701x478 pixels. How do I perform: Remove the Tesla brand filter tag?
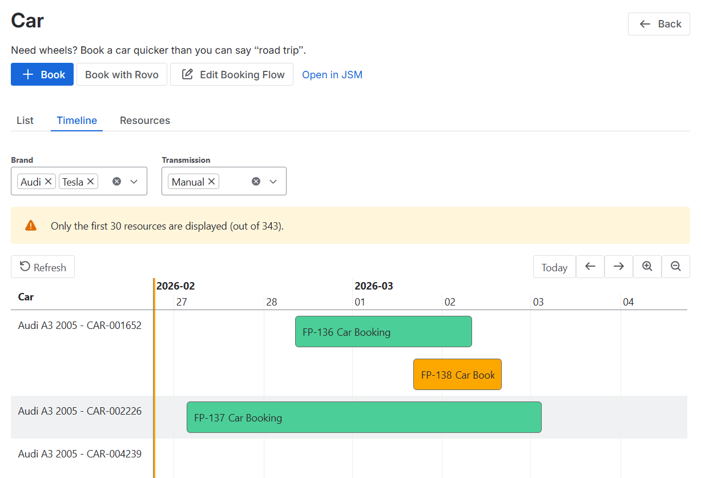[x=90, y=182]
